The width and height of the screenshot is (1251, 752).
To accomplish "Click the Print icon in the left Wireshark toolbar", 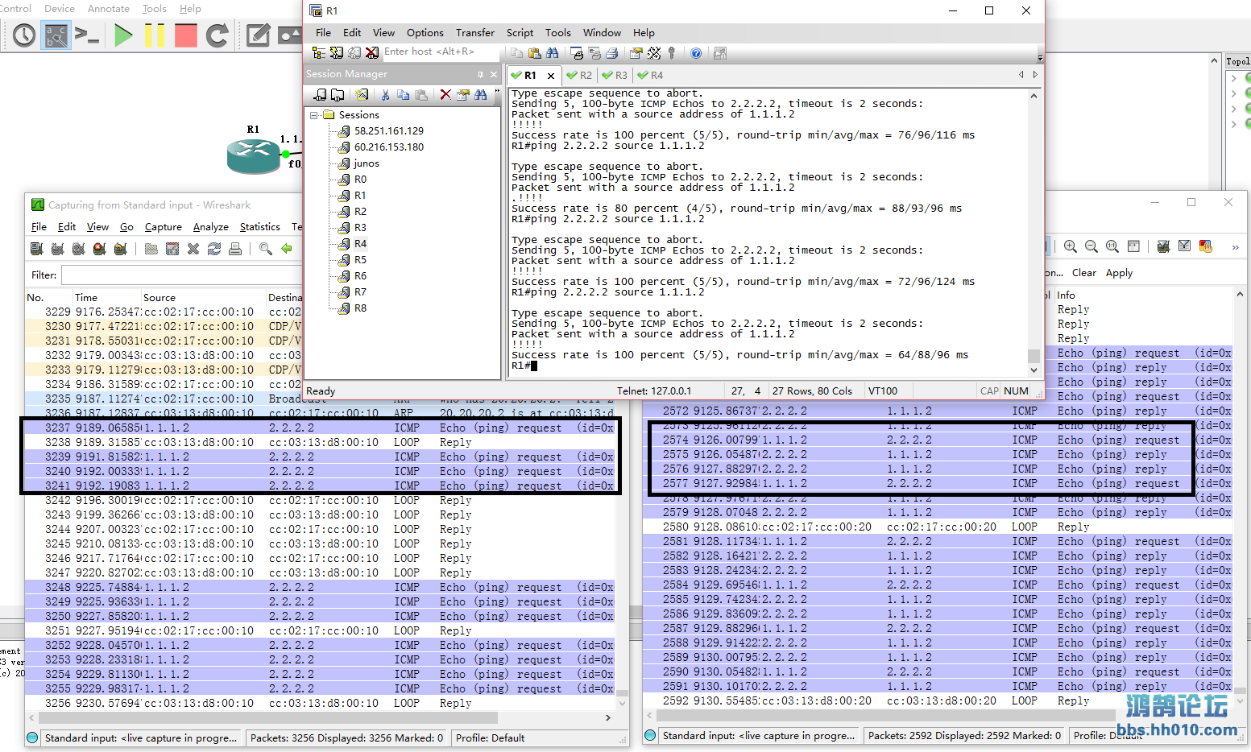I will tap(235, 249).
